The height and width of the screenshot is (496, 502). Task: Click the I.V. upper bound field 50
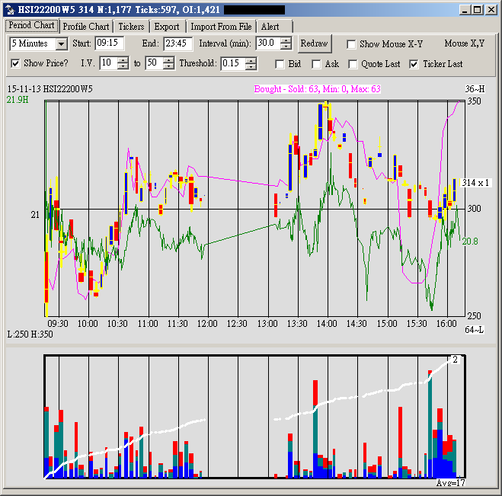point(154,63)
